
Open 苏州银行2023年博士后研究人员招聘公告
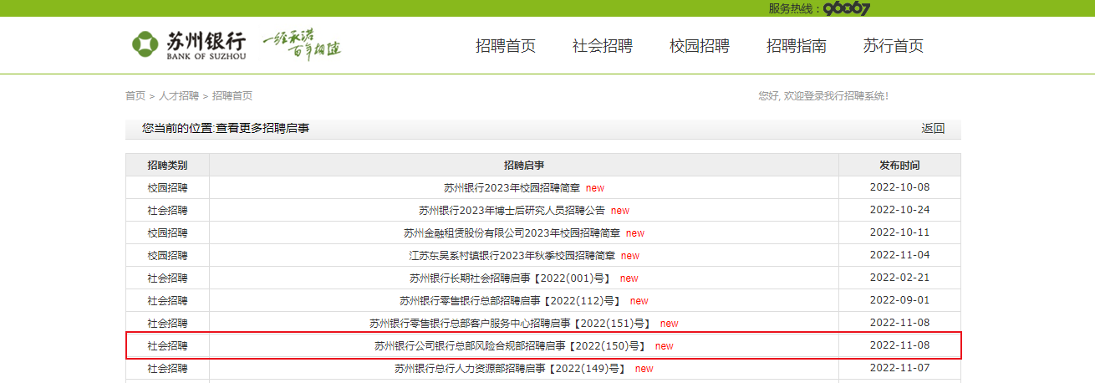tap(512, 211)
